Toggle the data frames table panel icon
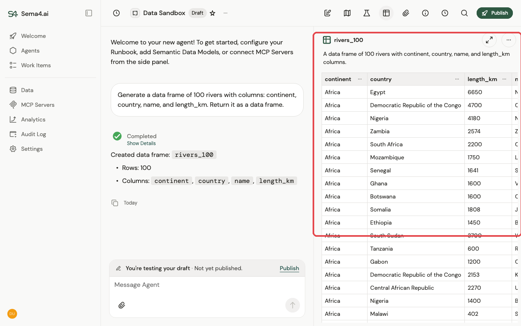 (386, 13)
